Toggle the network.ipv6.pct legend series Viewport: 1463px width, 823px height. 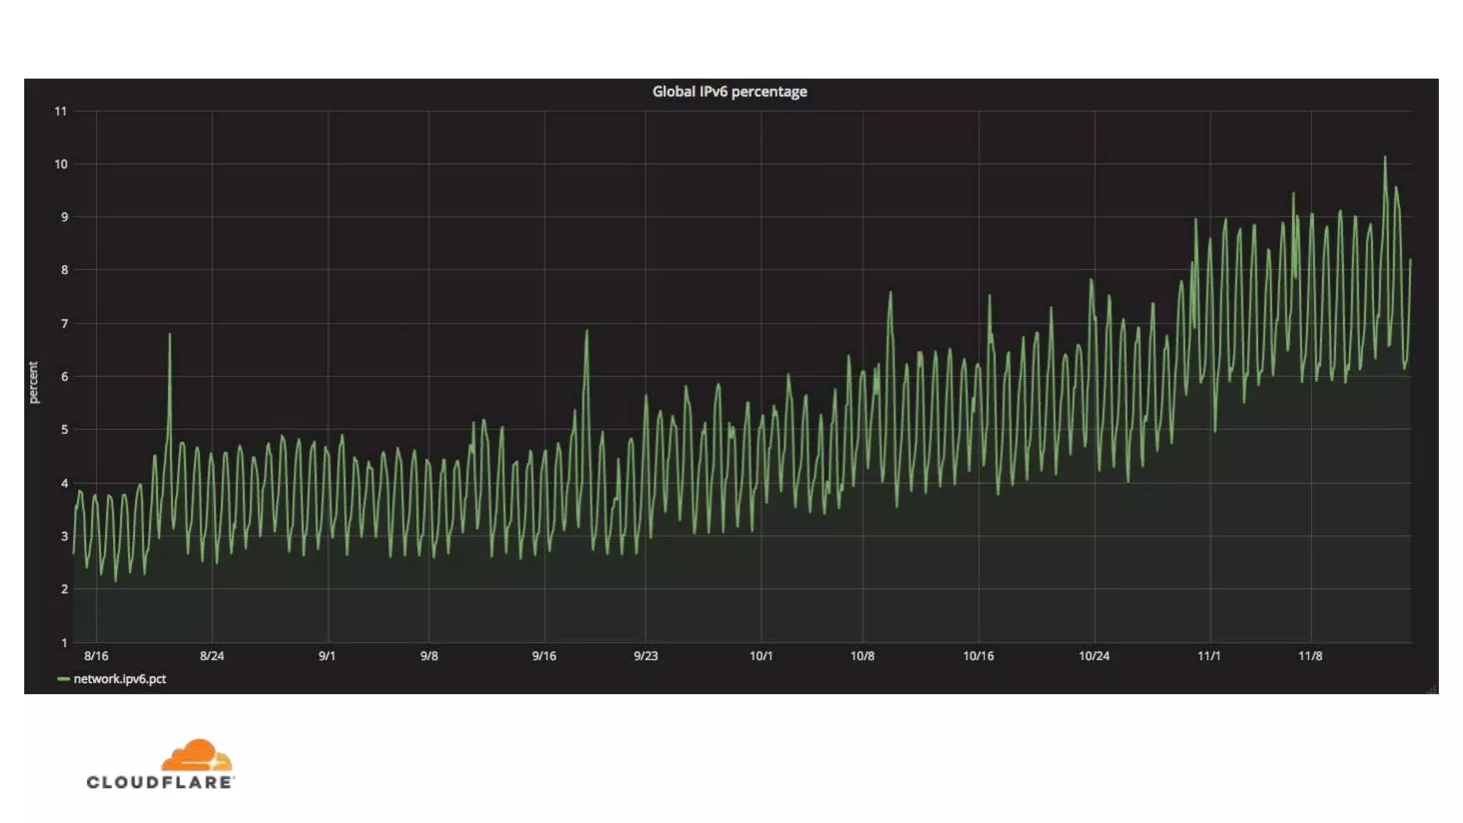119,679
